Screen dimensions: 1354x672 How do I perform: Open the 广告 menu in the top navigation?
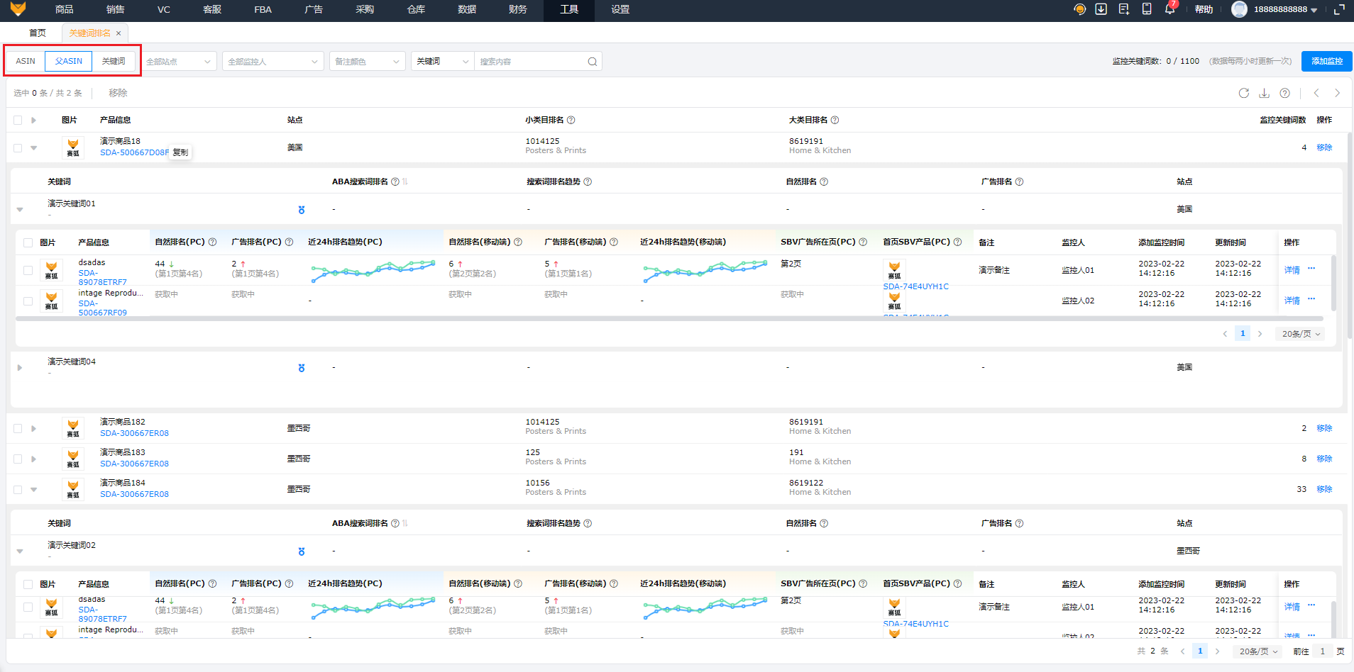tap(313, 9)
